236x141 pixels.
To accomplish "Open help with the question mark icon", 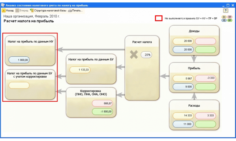I will click(226, 10).
